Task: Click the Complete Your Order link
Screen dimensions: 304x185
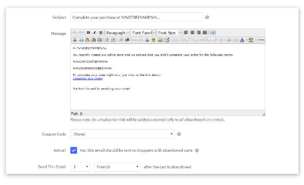Action: (x=88, y=78)
